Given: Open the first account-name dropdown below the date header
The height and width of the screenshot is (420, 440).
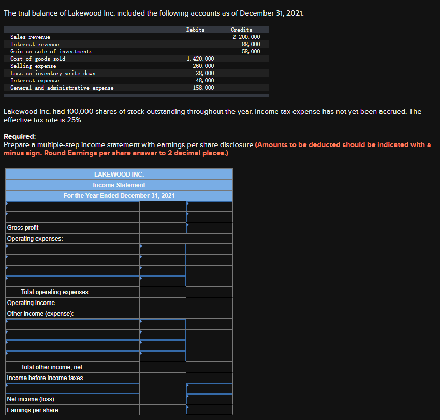Looking at the screenshot, I should [72, 206].
